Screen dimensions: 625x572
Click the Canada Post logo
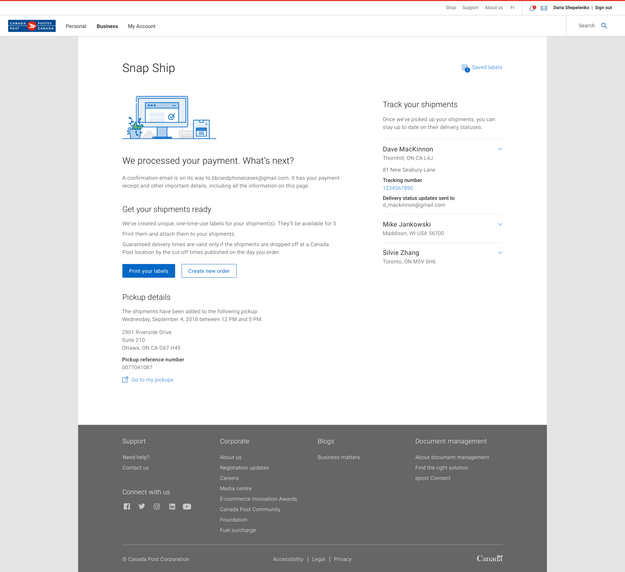pos(31,26)
